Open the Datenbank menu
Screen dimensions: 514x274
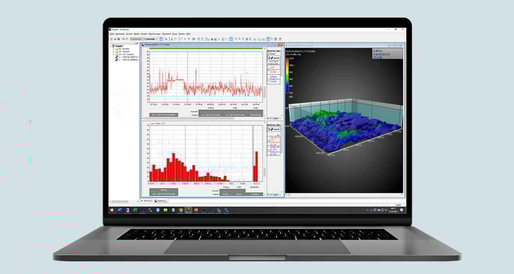click(167, 33)
